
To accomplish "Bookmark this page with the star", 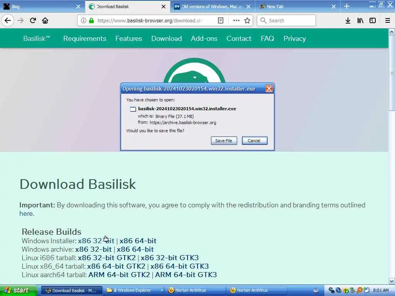I will point(247,21).
